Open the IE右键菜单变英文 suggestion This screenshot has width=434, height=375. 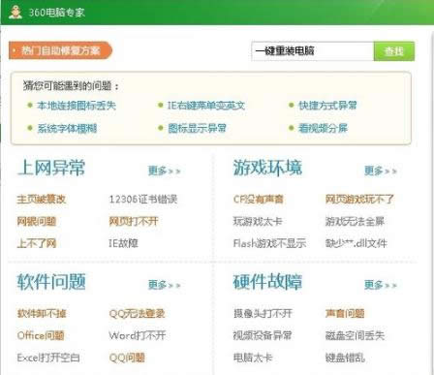click(206, 106)
